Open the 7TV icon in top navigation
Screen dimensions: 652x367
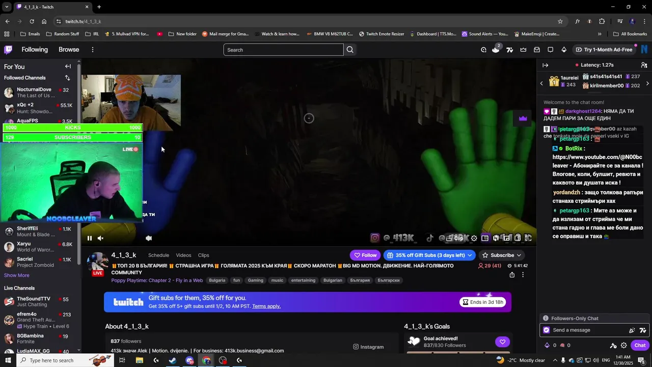coord(509,49)
